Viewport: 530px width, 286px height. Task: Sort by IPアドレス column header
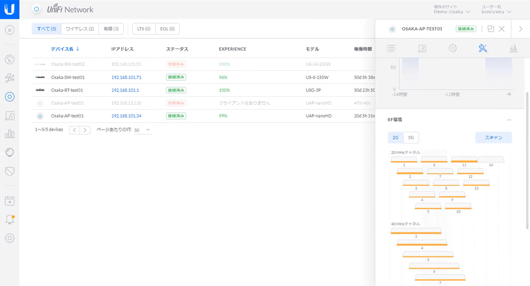coord(123,49)
